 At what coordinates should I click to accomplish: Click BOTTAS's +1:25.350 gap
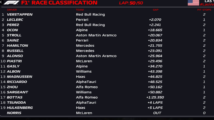tap(155, 97)
